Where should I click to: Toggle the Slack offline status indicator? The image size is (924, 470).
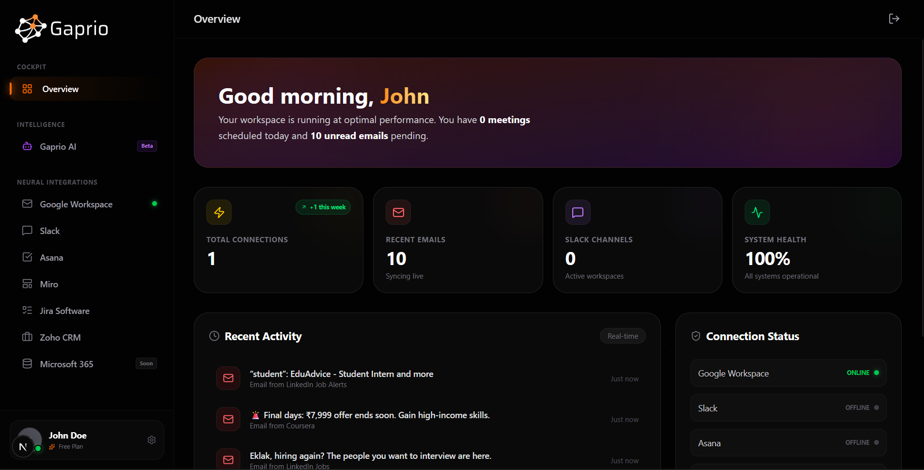coord(876,407)
